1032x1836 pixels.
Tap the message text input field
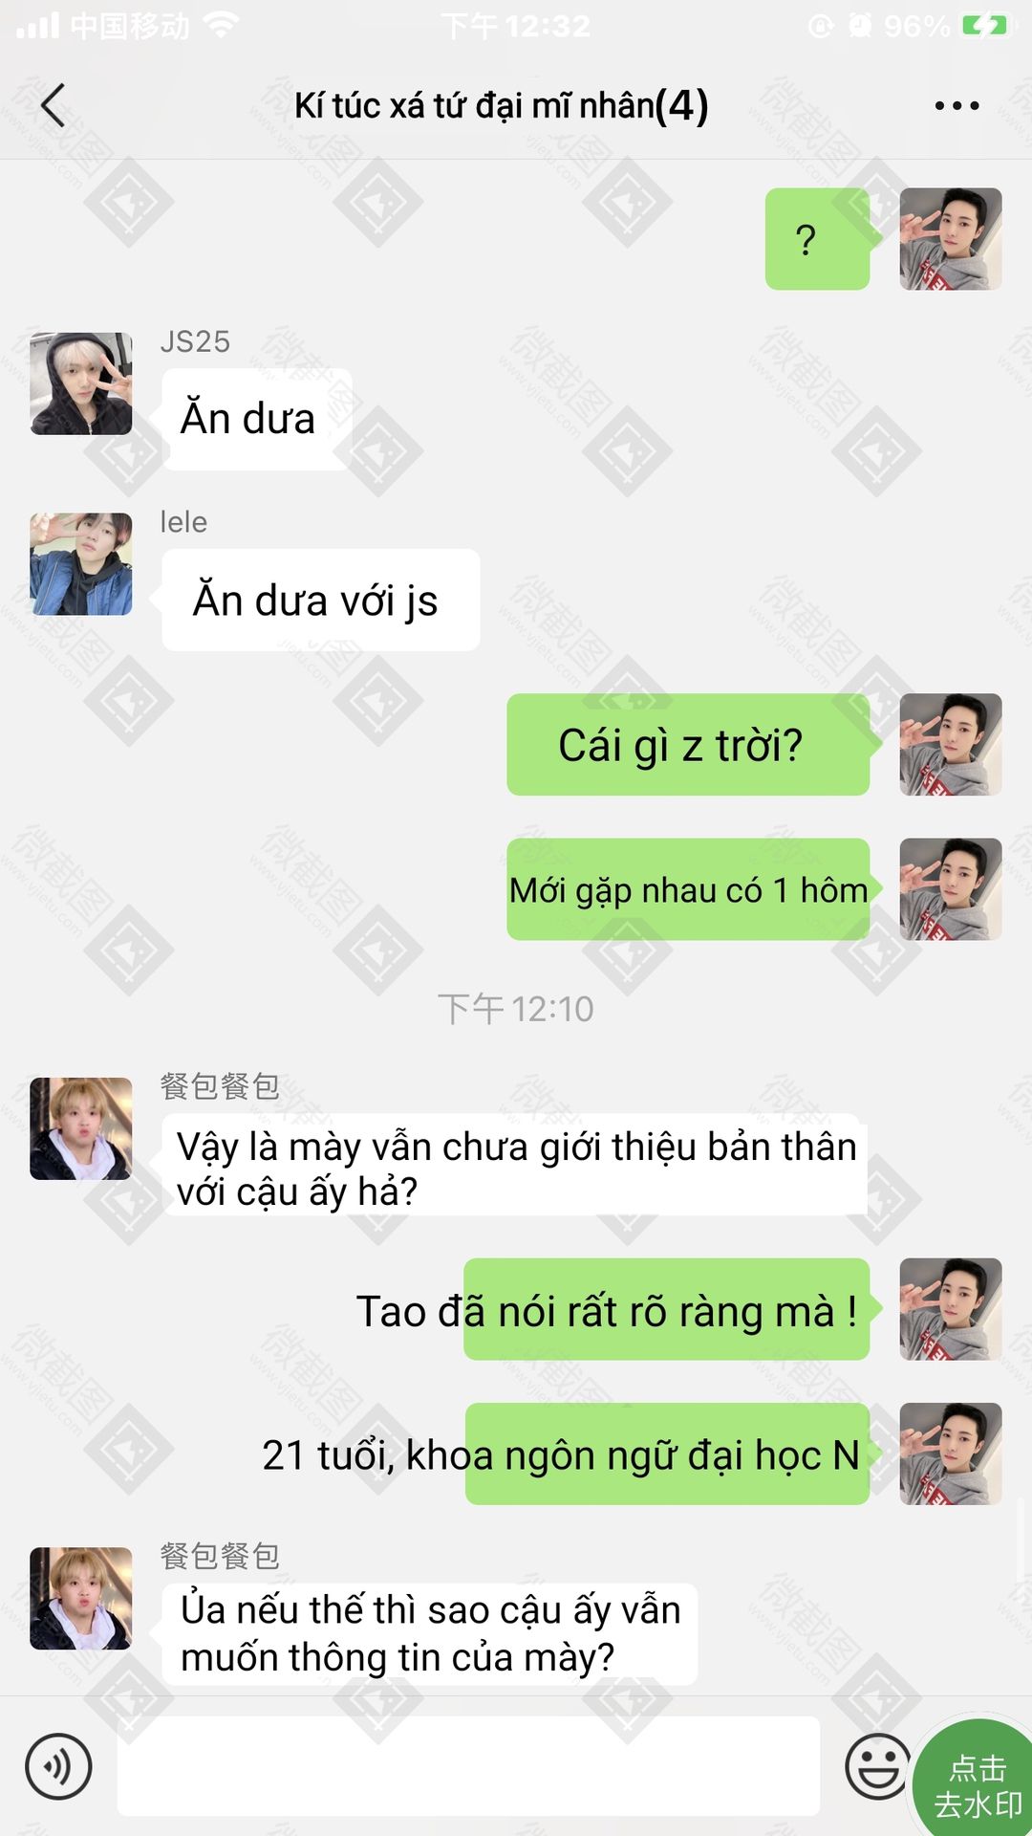click(x=468, y=1765)
